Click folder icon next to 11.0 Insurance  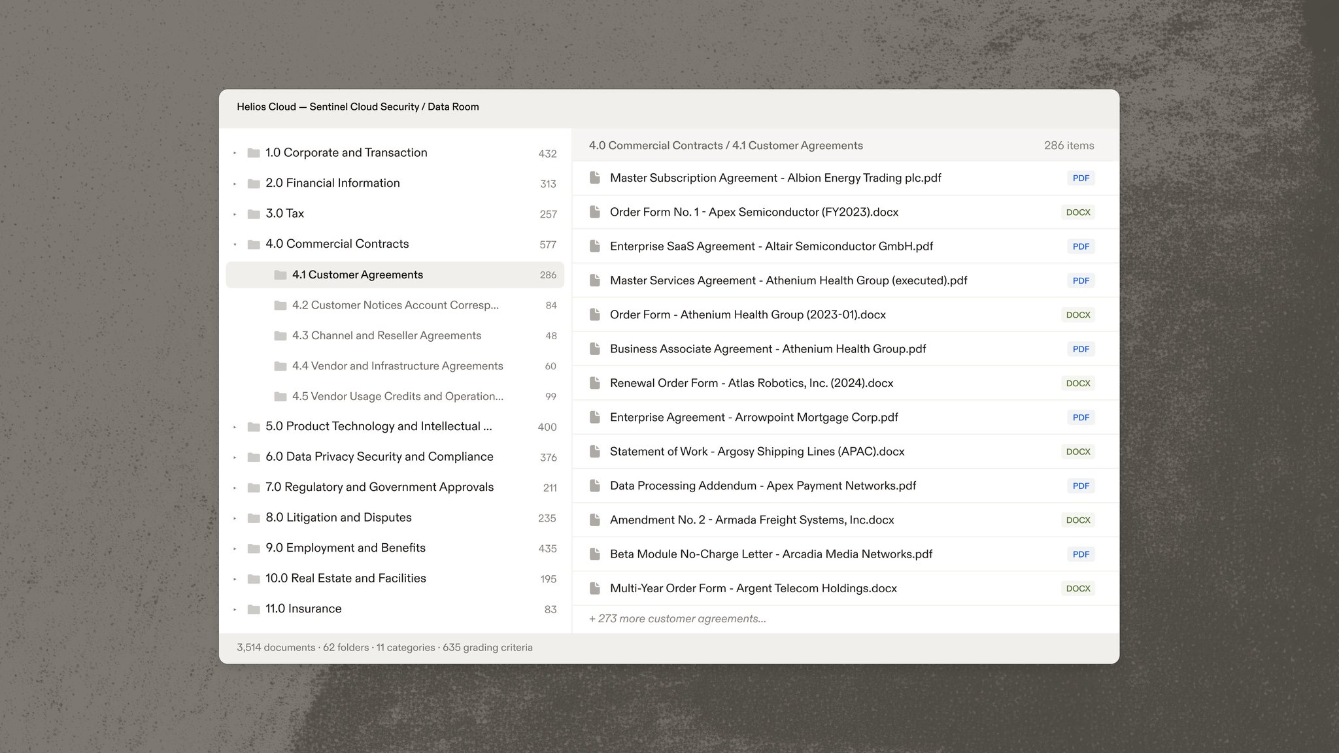tap(254, 609)
